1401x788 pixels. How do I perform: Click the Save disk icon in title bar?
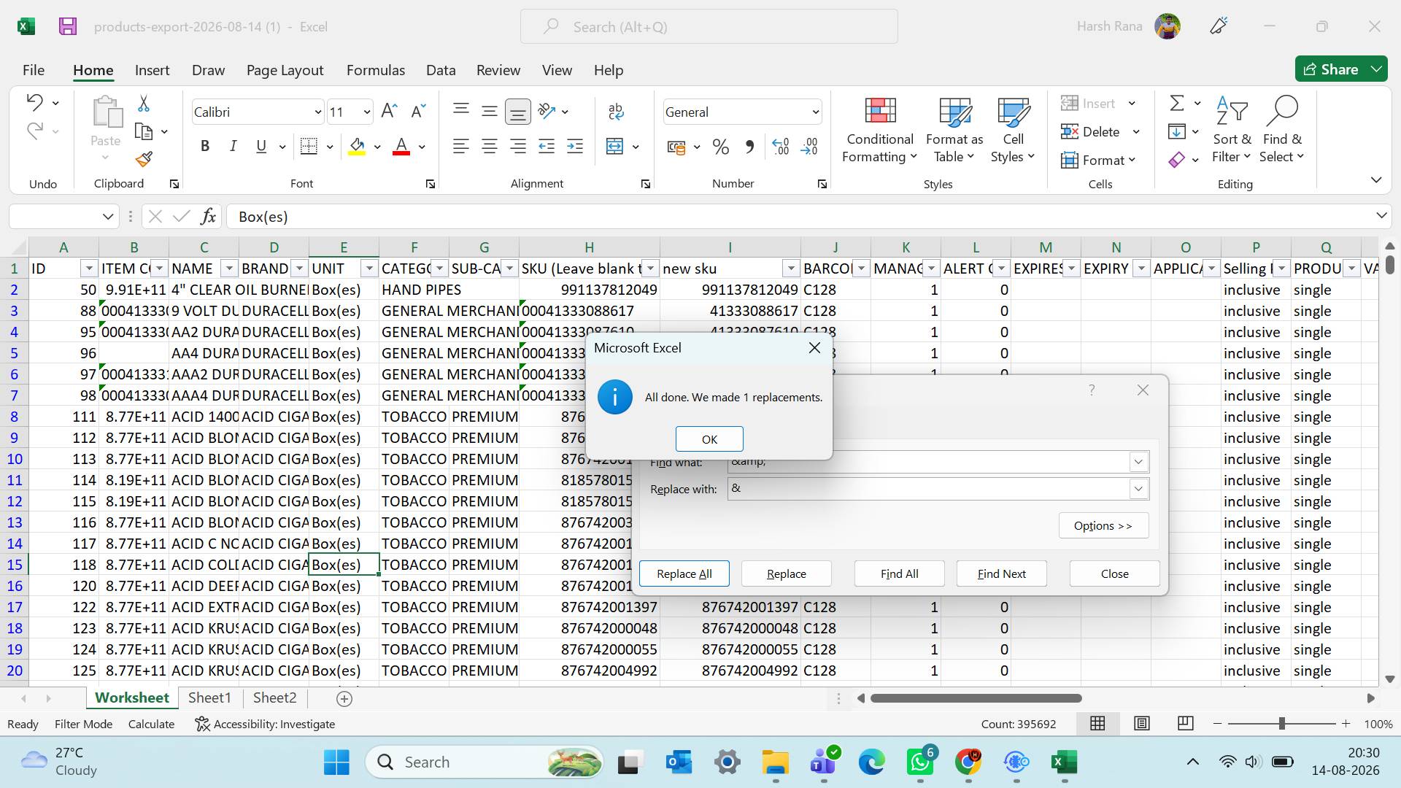pyautogui.click(x=68, y=27)
